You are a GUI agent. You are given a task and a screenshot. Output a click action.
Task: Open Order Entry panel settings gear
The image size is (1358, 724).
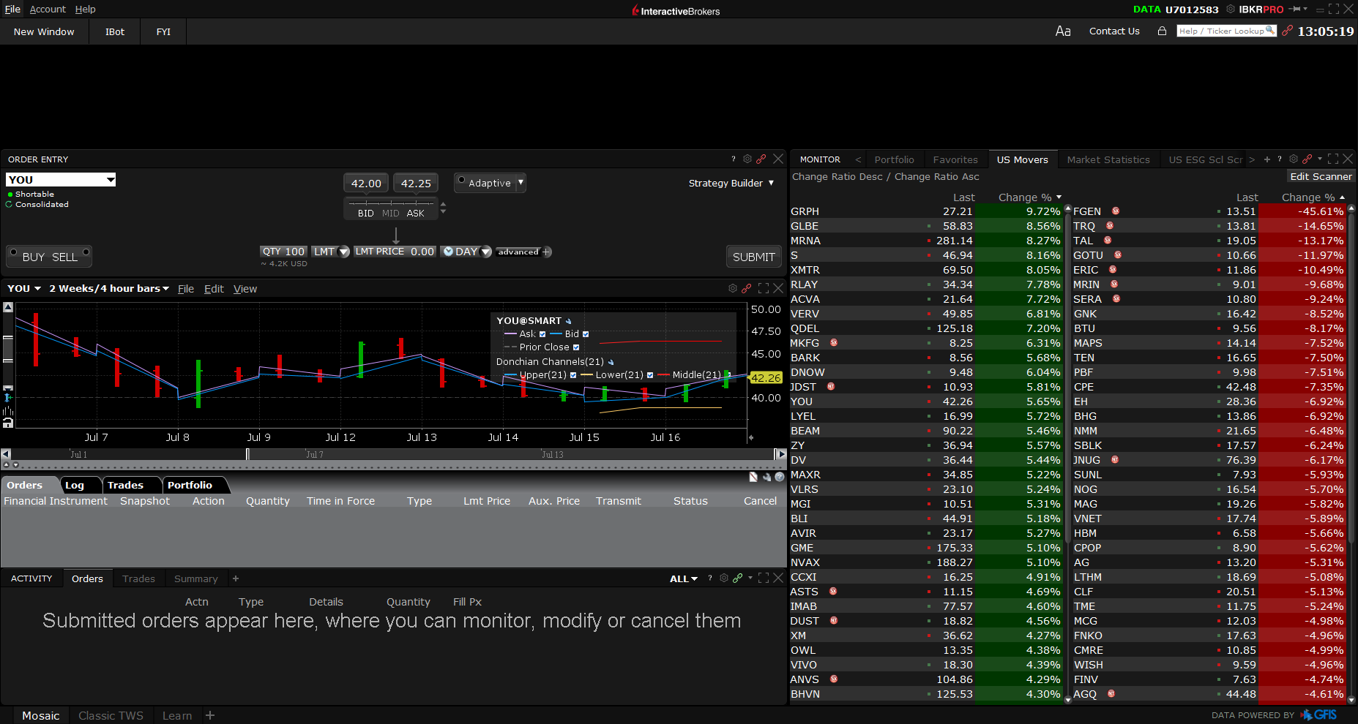pos(747,159)
